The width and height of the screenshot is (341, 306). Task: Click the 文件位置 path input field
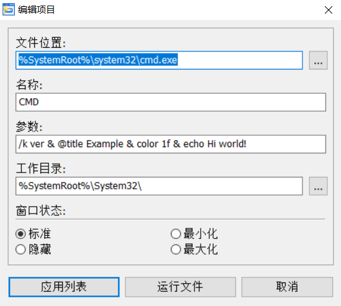pyautogui.click(x=159, y=60)
